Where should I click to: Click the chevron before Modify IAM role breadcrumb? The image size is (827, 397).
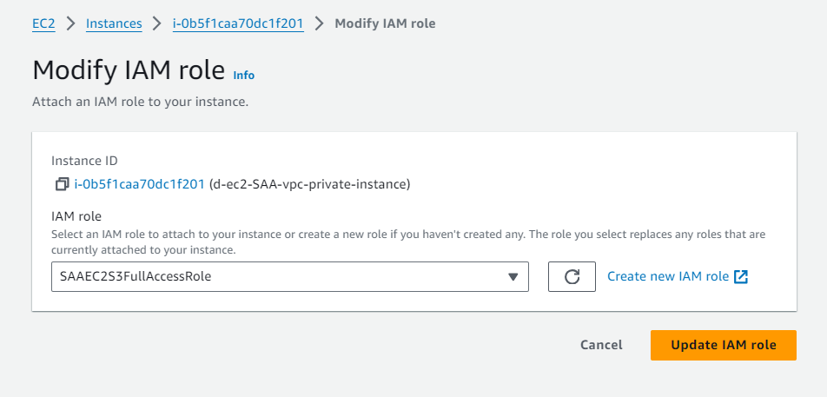(x=319, y=23)
